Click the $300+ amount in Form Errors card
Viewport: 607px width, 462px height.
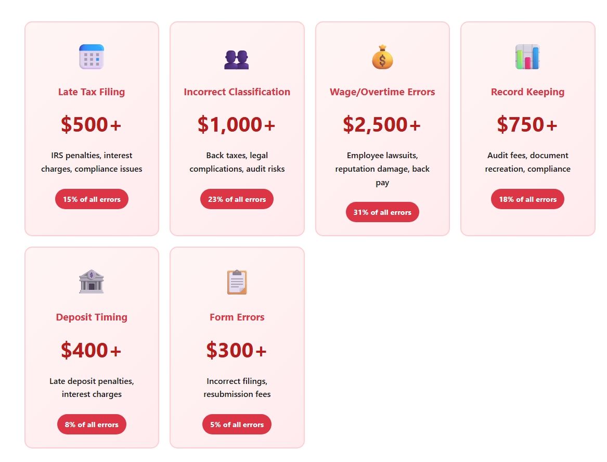point(237,350)
